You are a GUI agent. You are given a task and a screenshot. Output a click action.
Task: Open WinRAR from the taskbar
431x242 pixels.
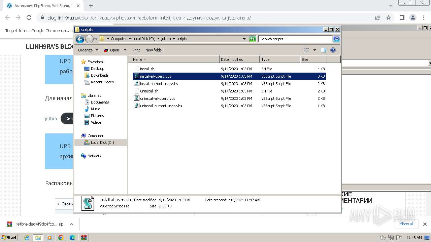click(x=84, y=238)
